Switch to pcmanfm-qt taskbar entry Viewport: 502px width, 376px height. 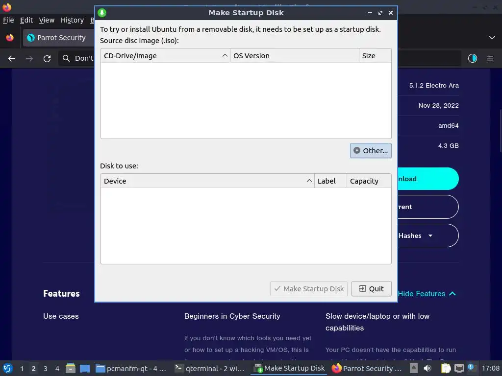[132, 369]
